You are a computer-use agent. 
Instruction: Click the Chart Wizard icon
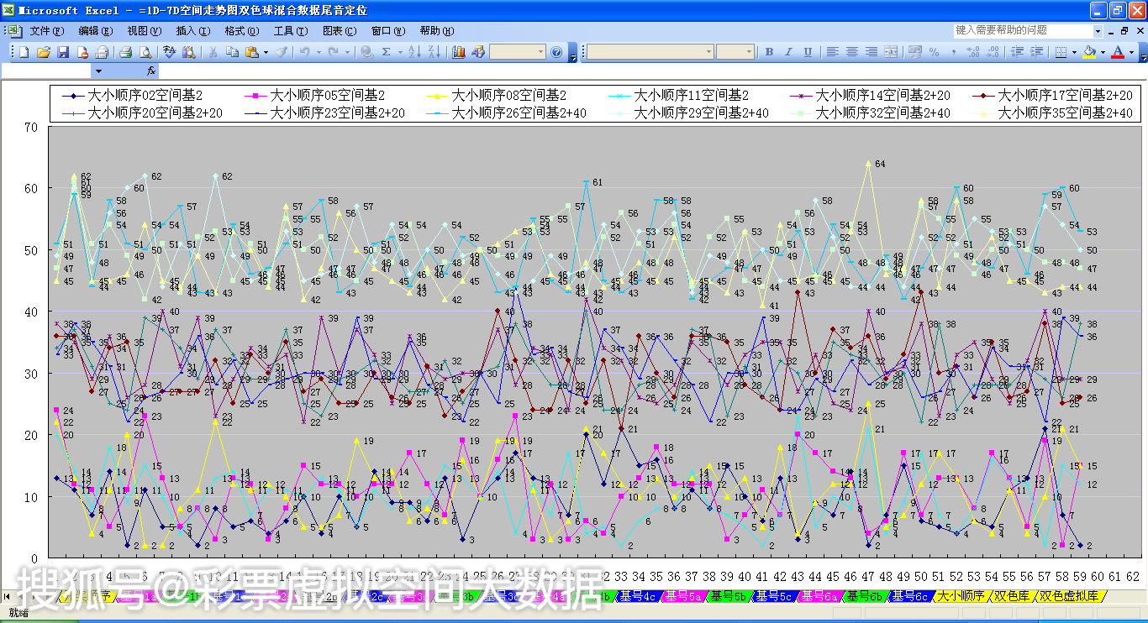point(459,52)
